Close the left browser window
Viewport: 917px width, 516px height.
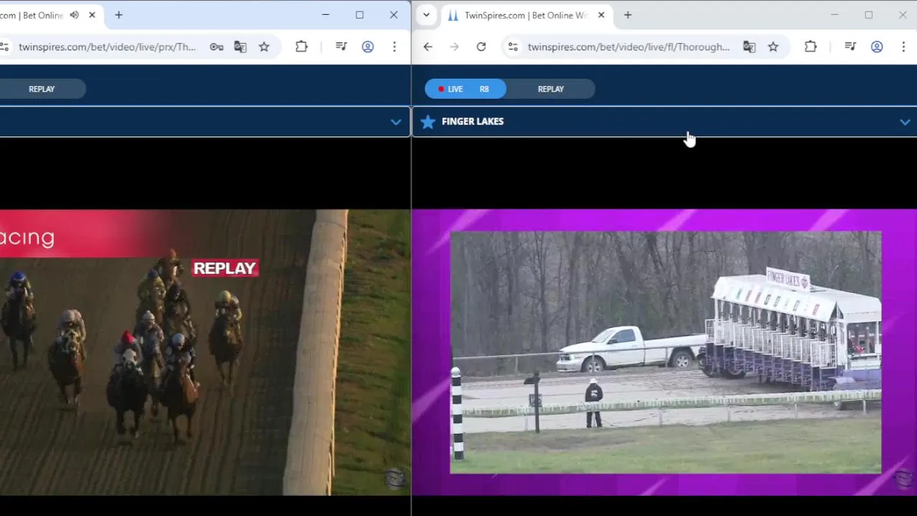pyautogui.click(x=393, y=15)
